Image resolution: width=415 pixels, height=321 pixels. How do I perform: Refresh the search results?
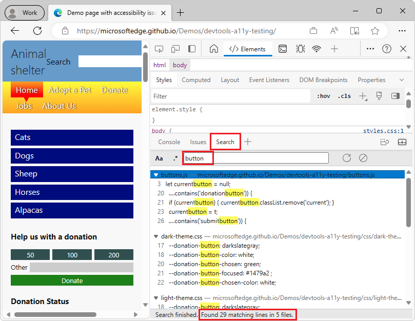pyautogui.click(x=347, y=158)
